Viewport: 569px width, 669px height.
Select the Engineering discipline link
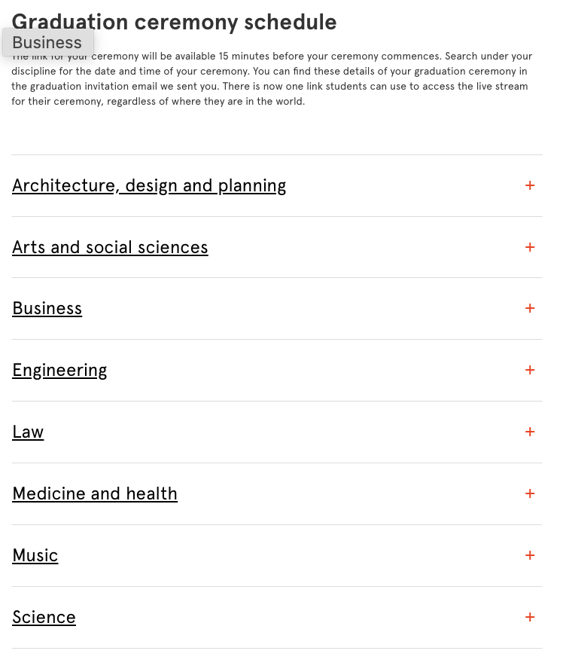pyautogui.click(x=59, y=371)
